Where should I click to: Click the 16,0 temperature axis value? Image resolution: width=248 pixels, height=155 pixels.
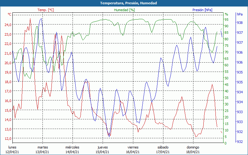coord(8,100)
